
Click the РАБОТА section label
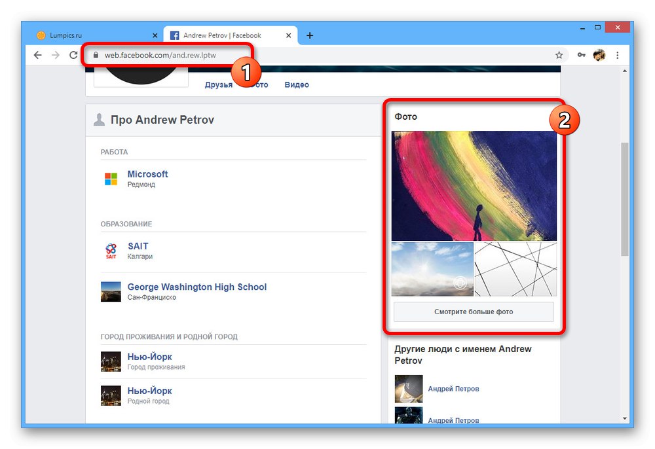(x=114, y=152)
